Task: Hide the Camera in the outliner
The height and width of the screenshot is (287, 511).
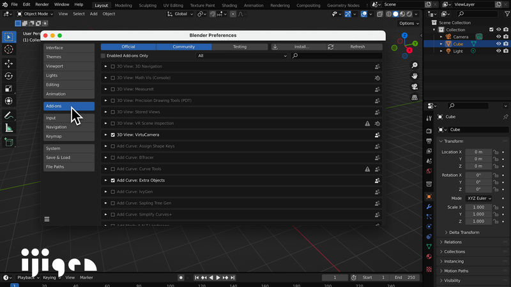Action: 499,37
